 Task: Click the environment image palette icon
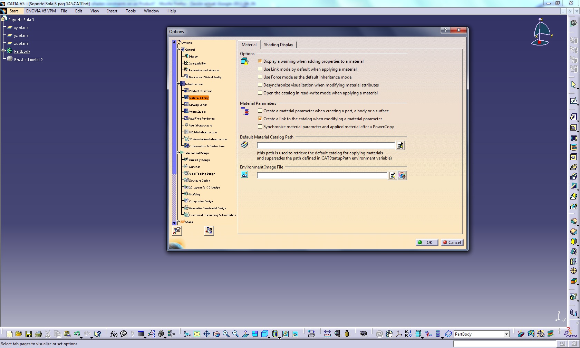pyautogui.click(x=402, y=176)
